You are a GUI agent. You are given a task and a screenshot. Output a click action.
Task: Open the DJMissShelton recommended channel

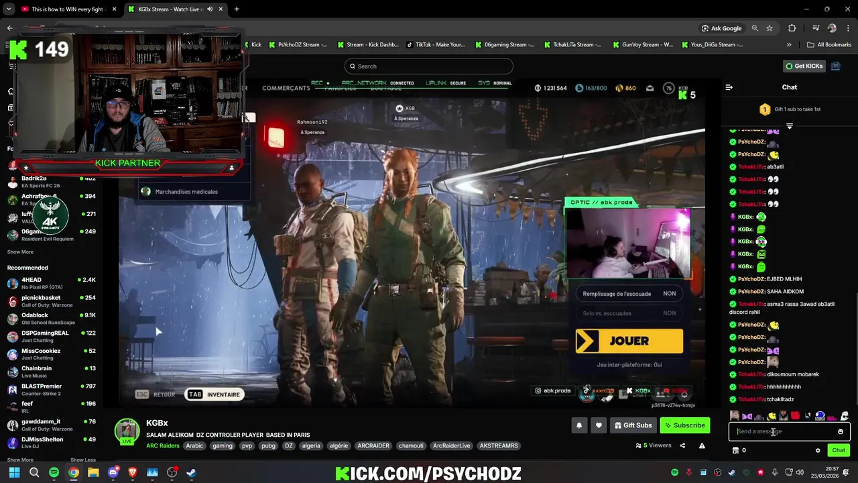pos(51,443)
